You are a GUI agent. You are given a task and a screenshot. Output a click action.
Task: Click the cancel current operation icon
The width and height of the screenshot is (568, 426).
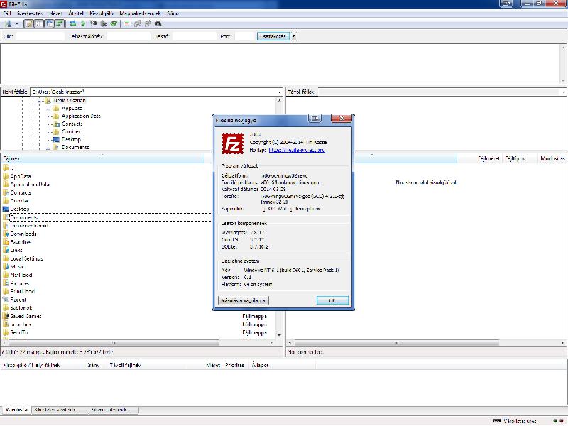tap(94, 24)
